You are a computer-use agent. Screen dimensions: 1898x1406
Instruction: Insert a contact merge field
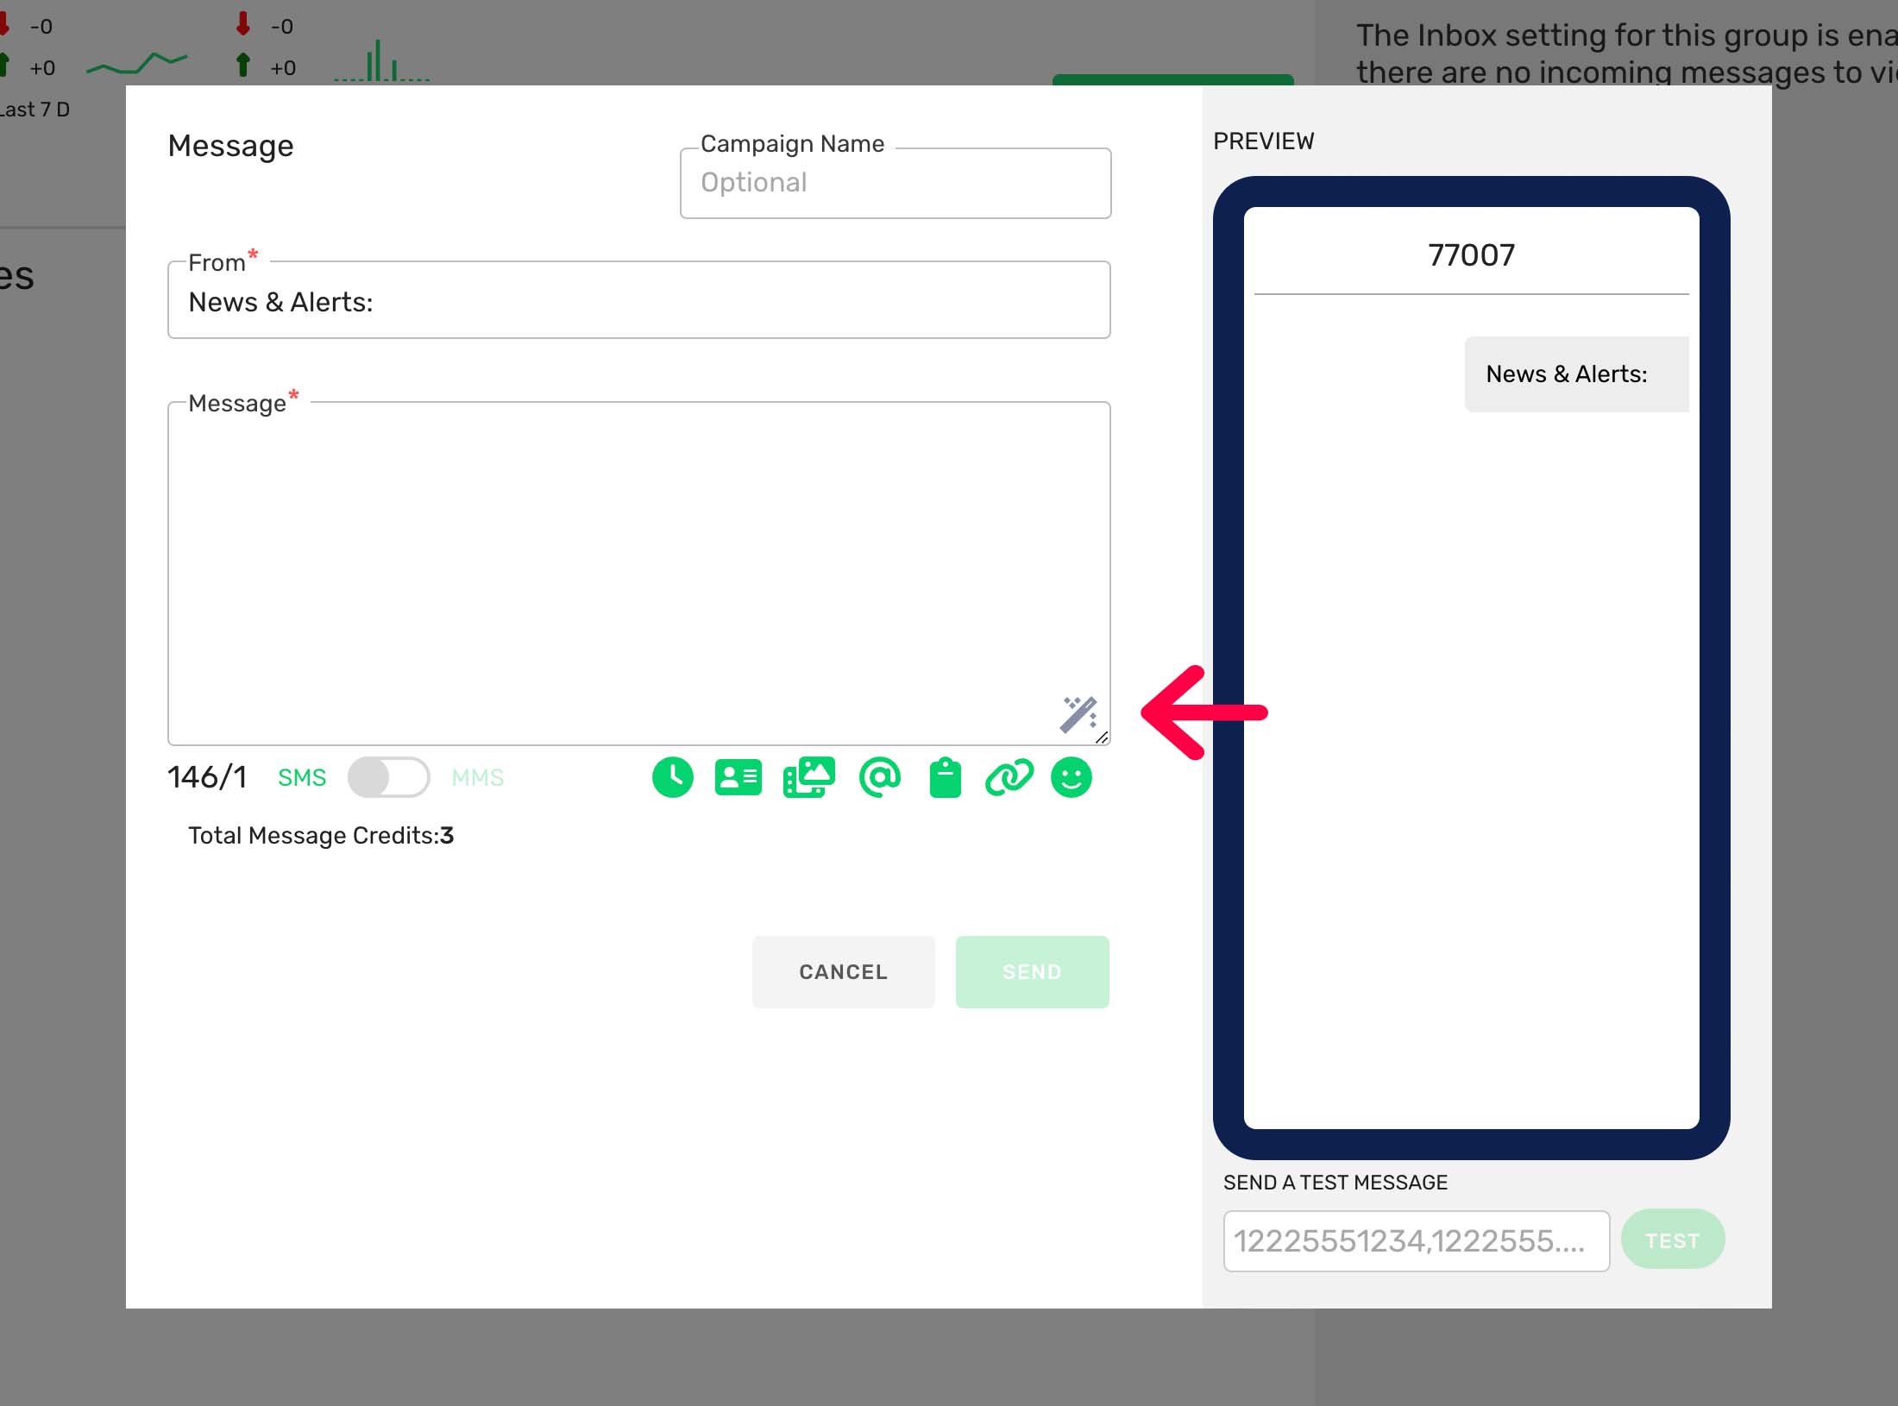738,777
